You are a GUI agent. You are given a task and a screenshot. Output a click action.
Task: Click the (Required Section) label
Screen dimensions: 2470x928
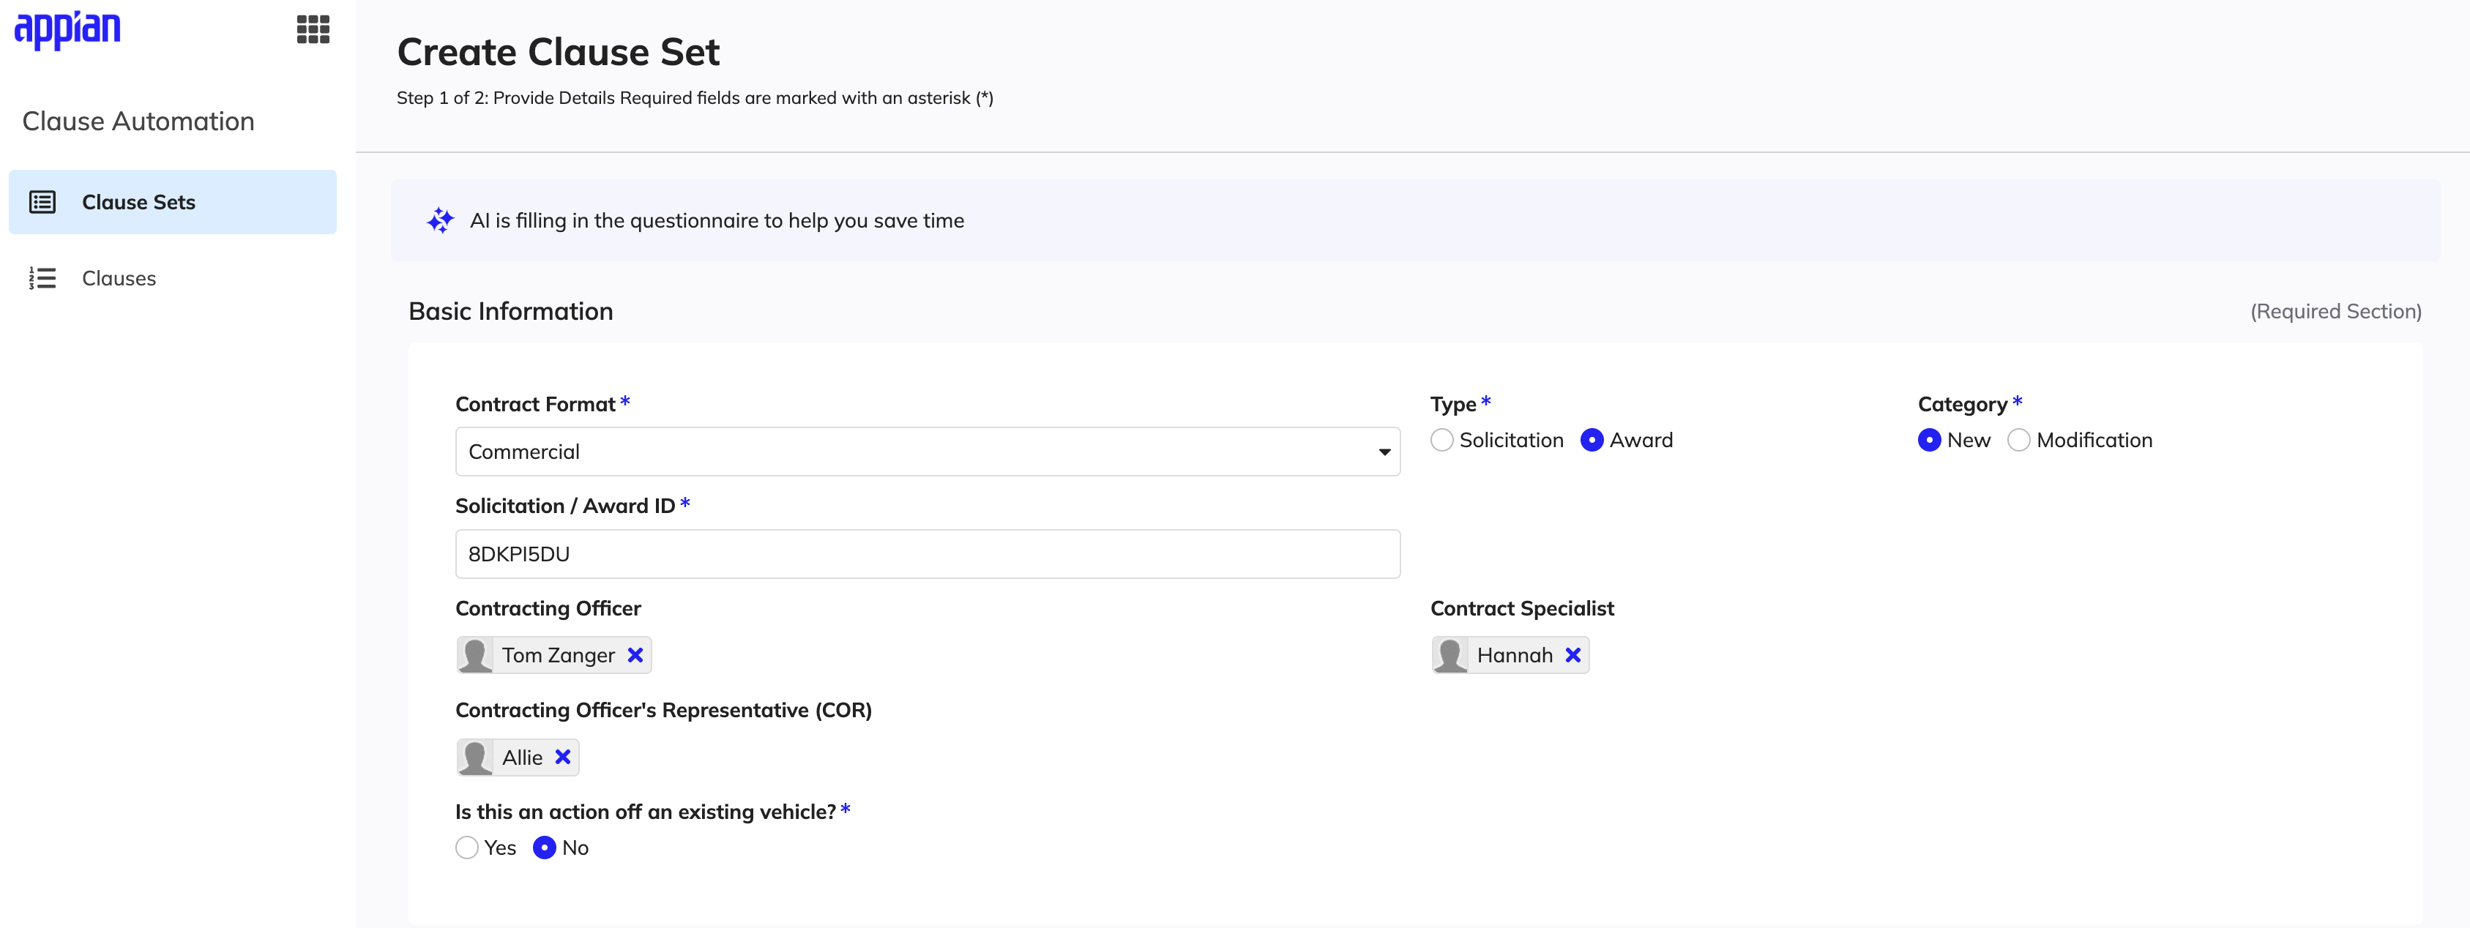[2336, 310]
